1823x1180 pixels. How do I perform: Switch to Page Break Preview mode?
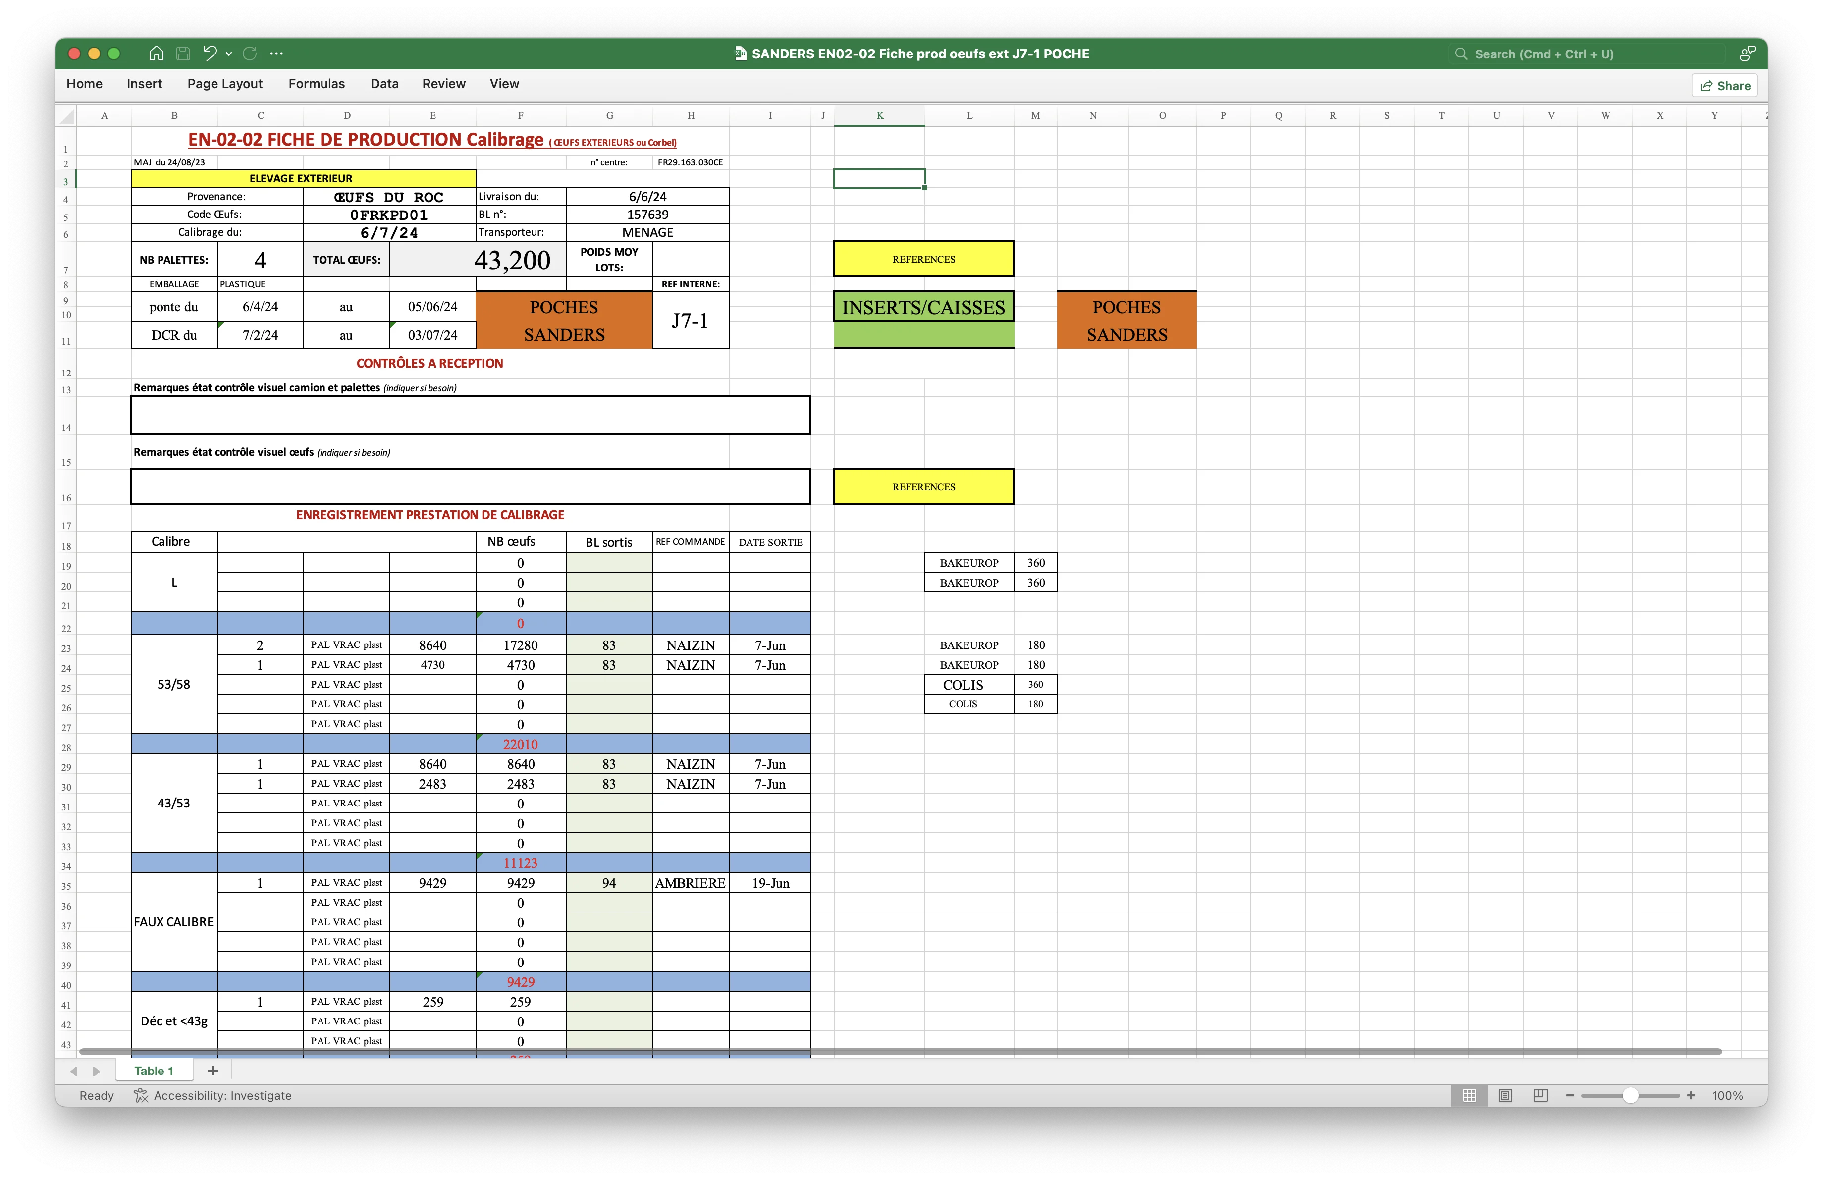pos(1540,1095)
